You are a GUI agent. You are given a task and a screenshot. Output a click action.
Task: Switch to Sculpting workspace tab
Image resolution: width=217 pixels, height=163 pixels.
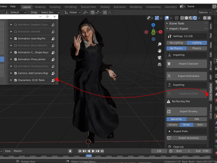point(55,7)
